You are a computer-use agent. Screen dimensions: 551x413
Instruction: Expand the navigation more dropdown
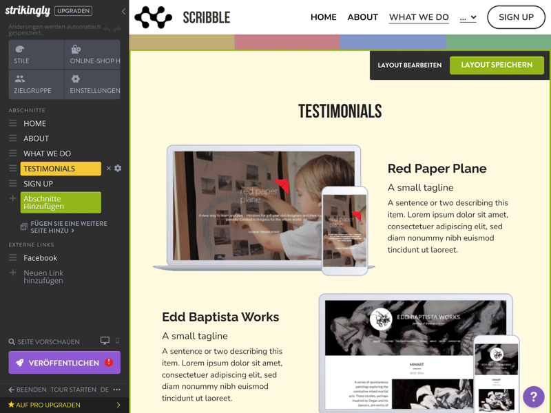468,17
